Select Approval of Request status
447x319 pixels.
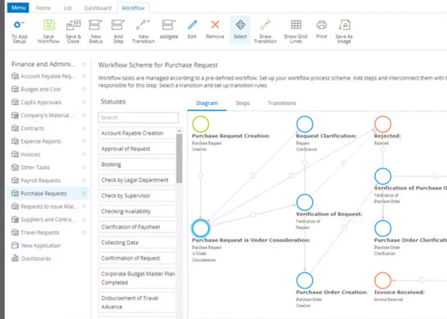(137, 149)
